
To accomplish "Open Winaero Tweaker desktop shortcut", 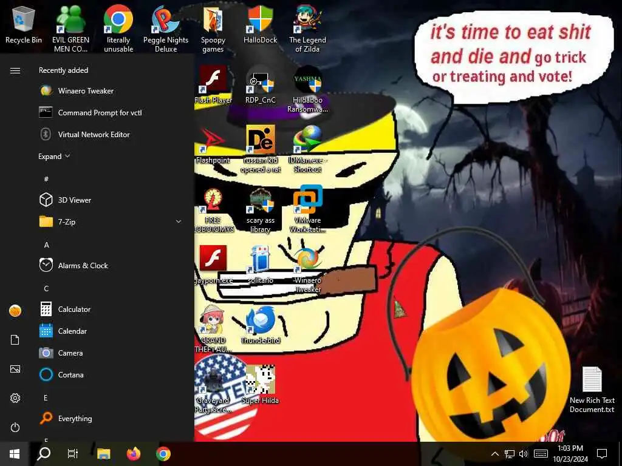I will click(307, 269).
